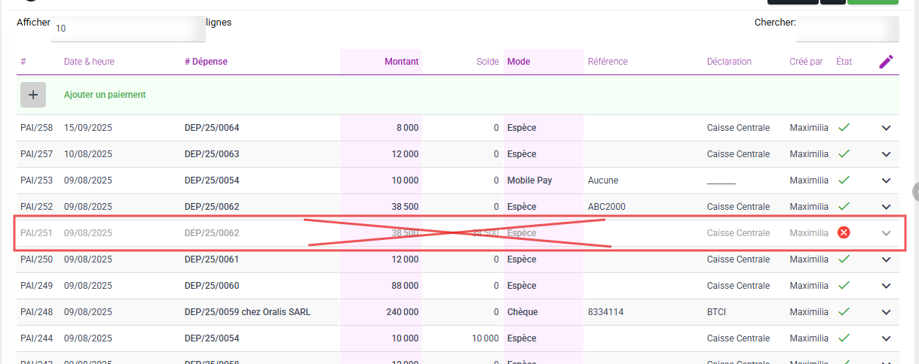Viewport: 919px width, 364px height.
Task: Click the green checkmark for PAI/258
Action: pos(844,128)
